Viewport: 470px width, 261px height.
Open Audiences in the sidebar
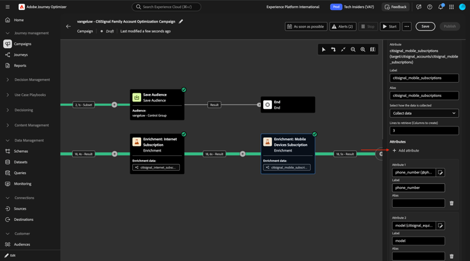coord(22,244)
